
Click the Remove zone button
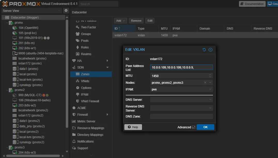(x=136, y=21)
